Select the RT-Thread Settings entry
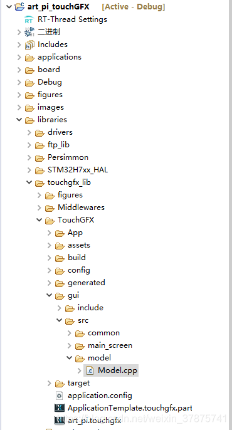 (72, 19)
